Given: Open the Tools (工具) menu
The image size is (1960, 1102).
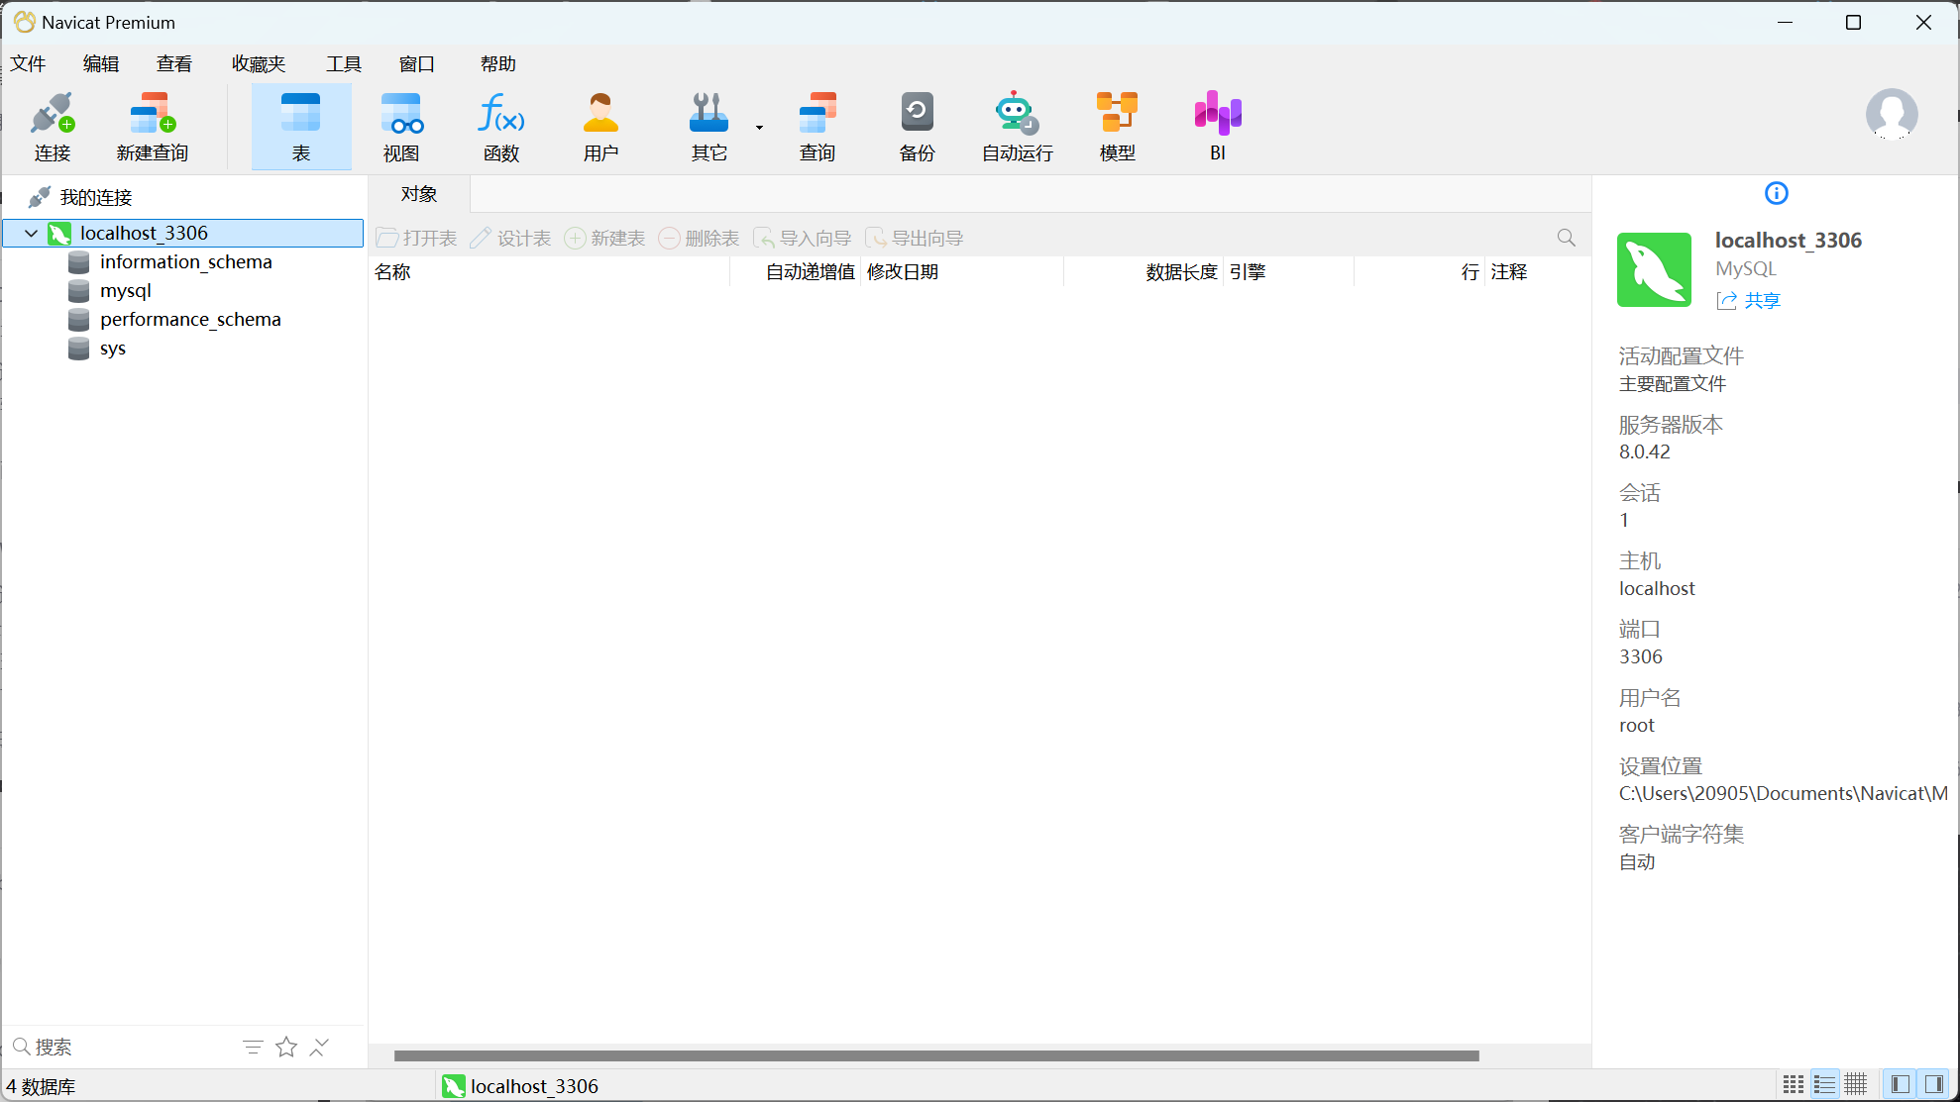Looking at the screenshot, I should point(343,64).
